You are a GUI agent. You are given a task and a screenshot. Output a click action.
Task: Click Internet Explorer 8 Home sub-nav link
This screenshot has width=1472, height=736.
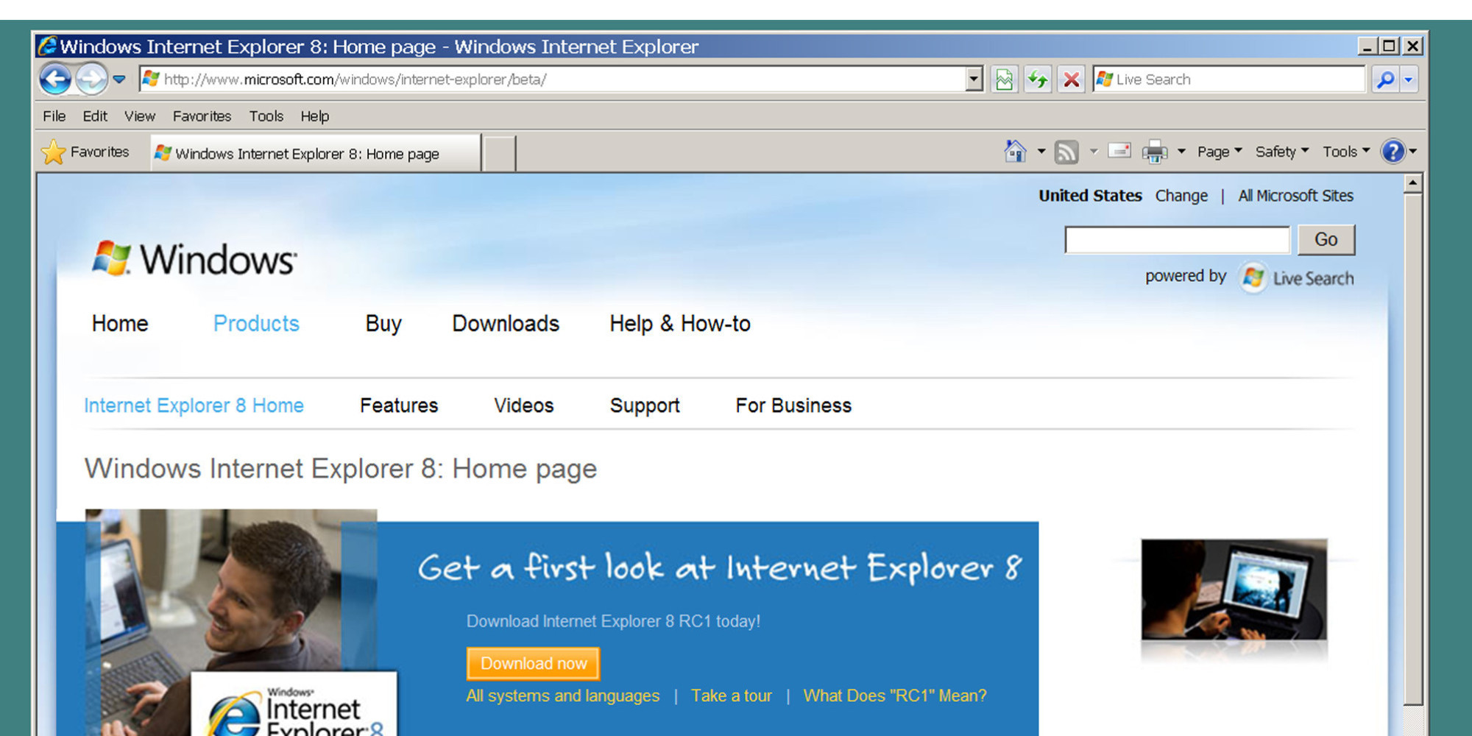[x=194, y=406]
